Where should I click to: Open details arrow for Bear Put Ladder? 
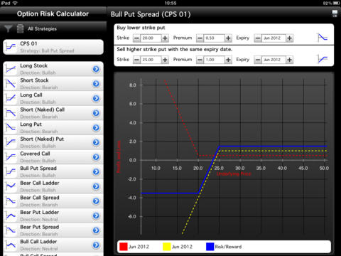click(96, 215)
